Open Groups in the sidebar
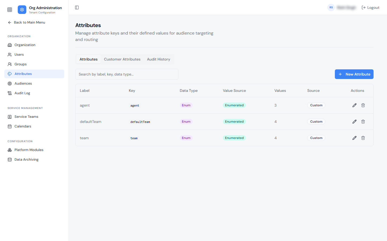Screen dimensions: 387x241 (34, 64)
